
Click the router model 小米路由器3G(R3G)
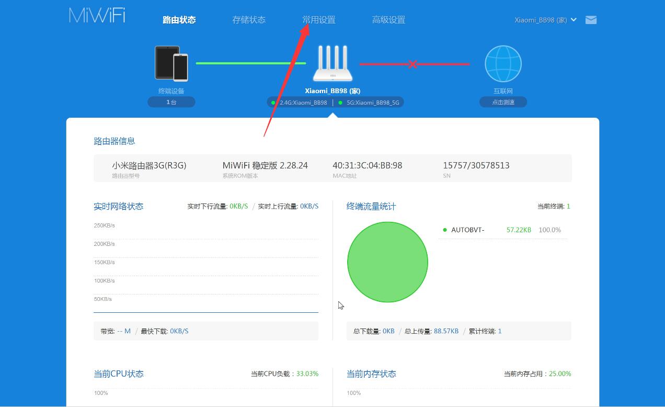pos(149,165)
